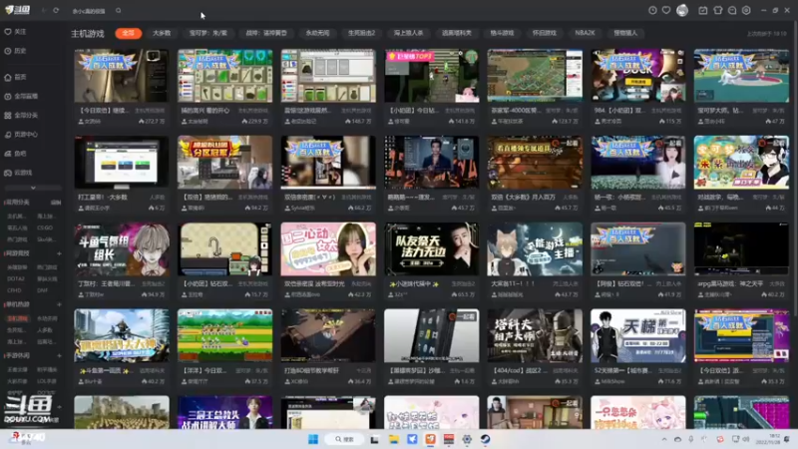
Task: Open the hexagon settings icon at top right
Action: pyautogui.click(x=746, y=10)
